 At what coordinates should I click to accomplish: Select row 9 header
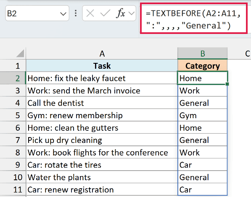[13, 165]
